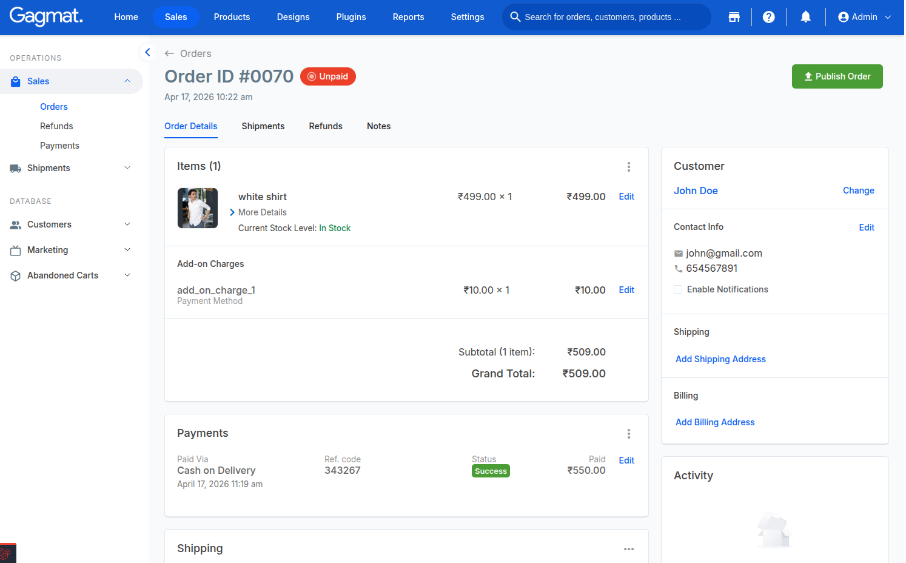906x563 pixels.
Task: Open John Doe customer profile
Action: click(696, 190)
